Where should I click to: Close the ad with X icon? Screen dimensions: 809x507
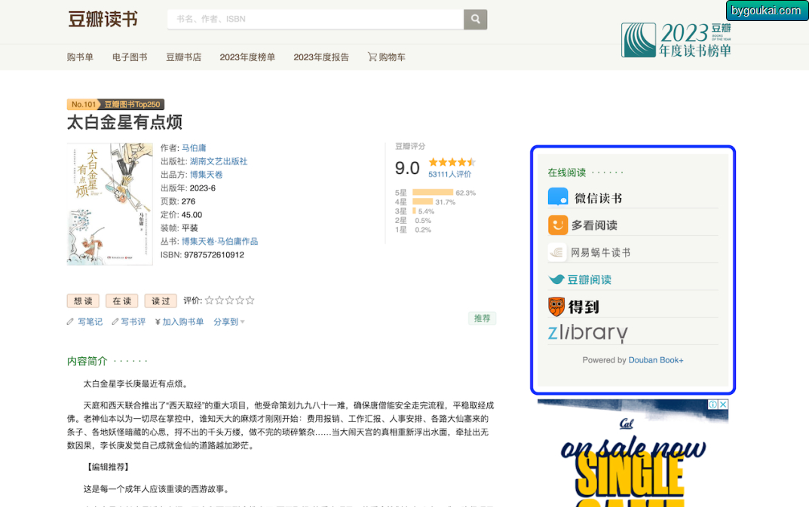point(723,405)
